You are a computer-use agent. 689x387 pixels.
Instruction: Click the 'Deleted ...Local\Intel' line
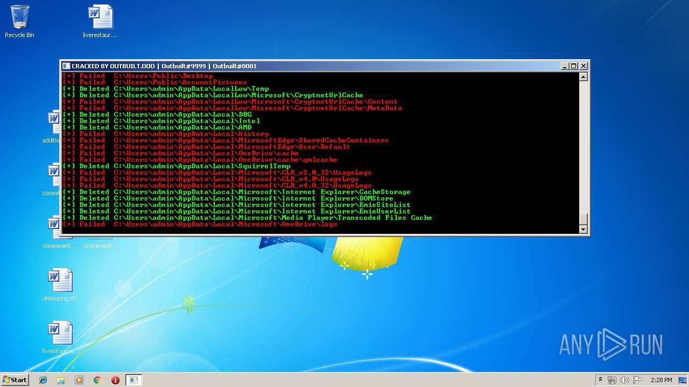tap(161, 121)
